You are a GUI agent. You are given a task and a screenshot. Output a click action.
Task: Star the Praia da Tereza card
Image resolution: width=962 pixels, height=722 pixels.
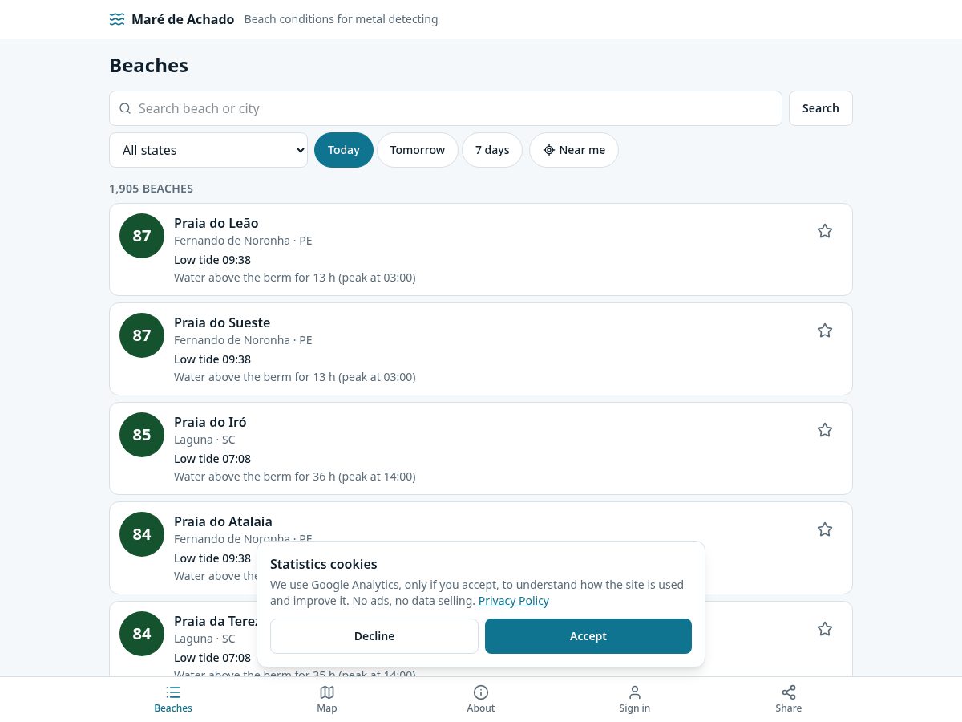[x=825, y=629]
